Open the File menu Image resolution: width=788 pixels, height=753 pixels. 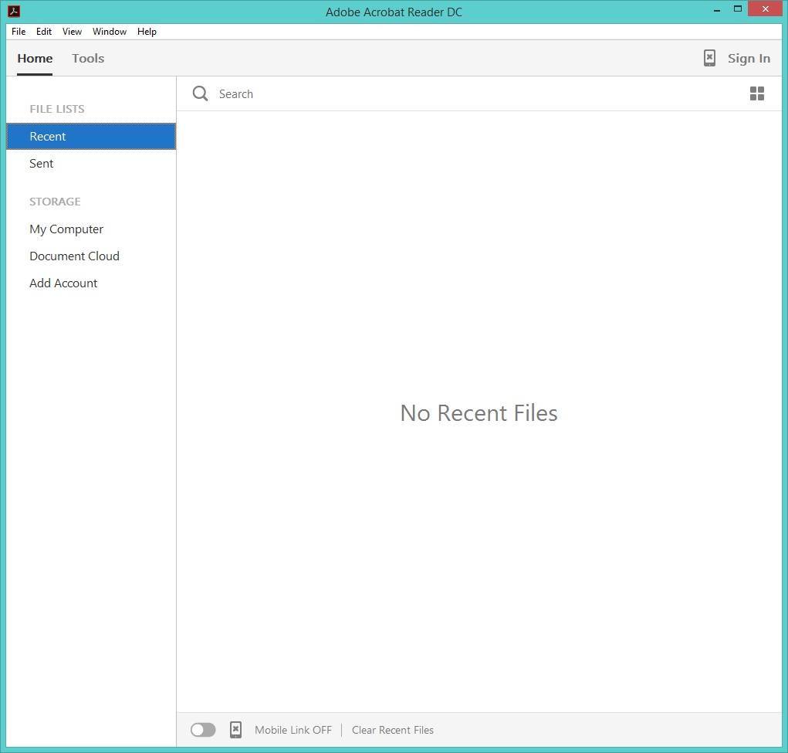click(18, 32)
